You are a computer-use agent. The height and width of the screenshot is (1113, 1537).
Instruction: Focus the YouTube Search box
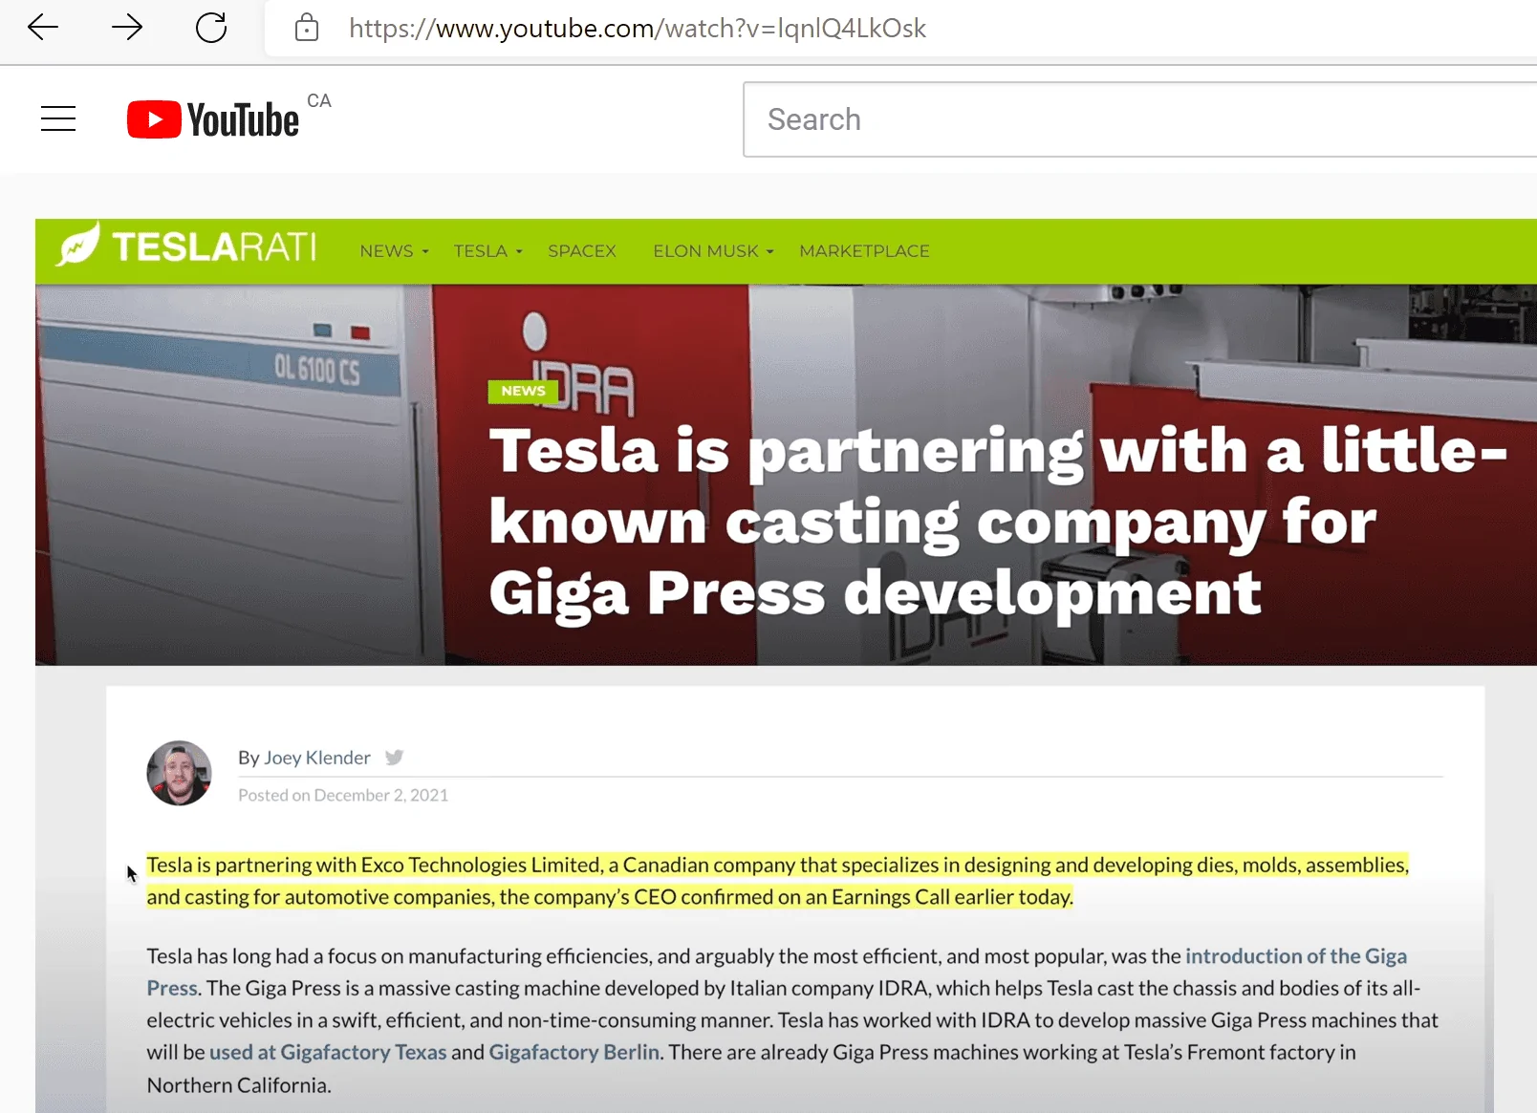pyautogui.click(x=1139, y=119)
